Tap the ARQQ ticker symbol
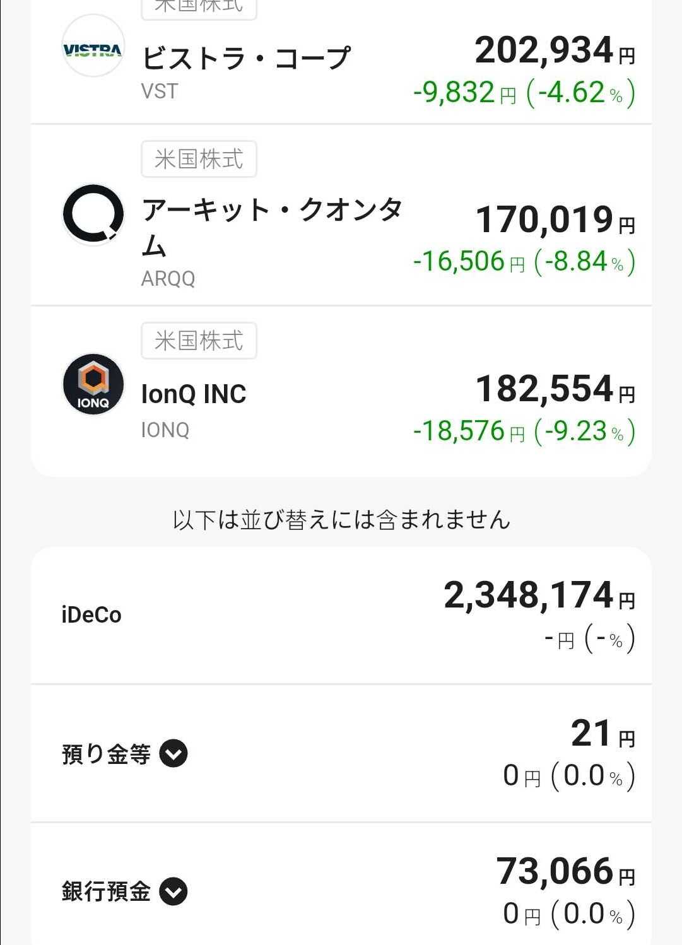682x945 pixels. [x=168, y=278]
